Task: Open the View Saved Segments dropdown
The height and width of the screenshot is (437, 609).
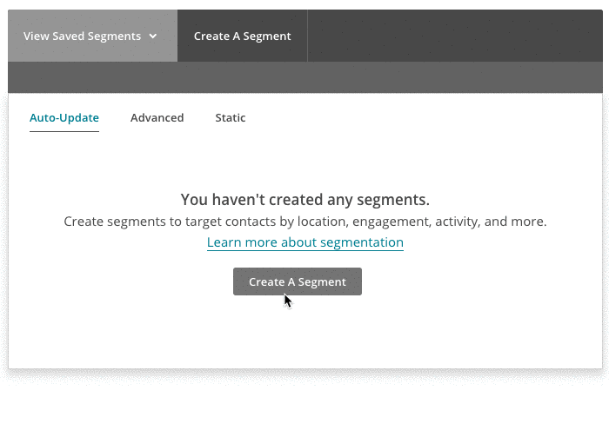Action: [x=91, y=36]
